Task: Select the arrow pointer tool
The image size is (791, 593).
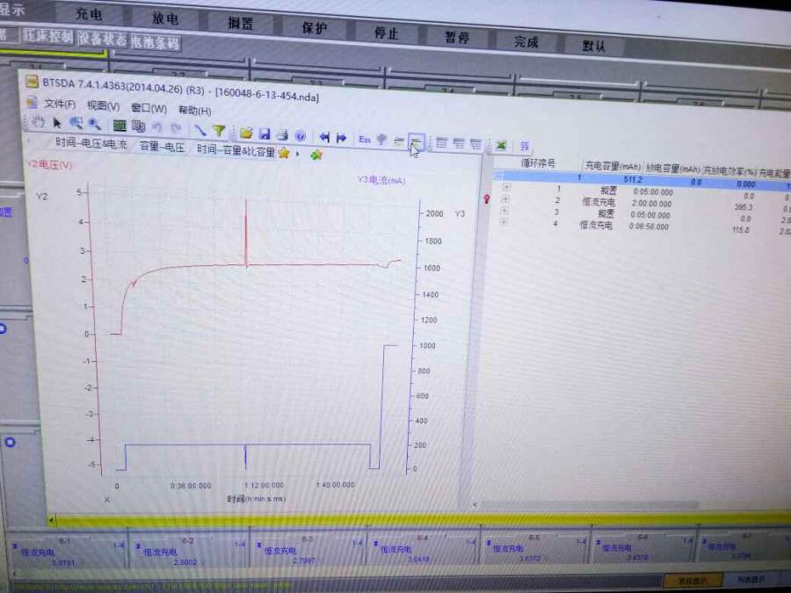Action: [57, 123]
